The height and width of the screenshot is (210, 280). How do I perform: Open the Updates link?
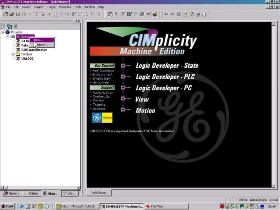coord(99,109)
